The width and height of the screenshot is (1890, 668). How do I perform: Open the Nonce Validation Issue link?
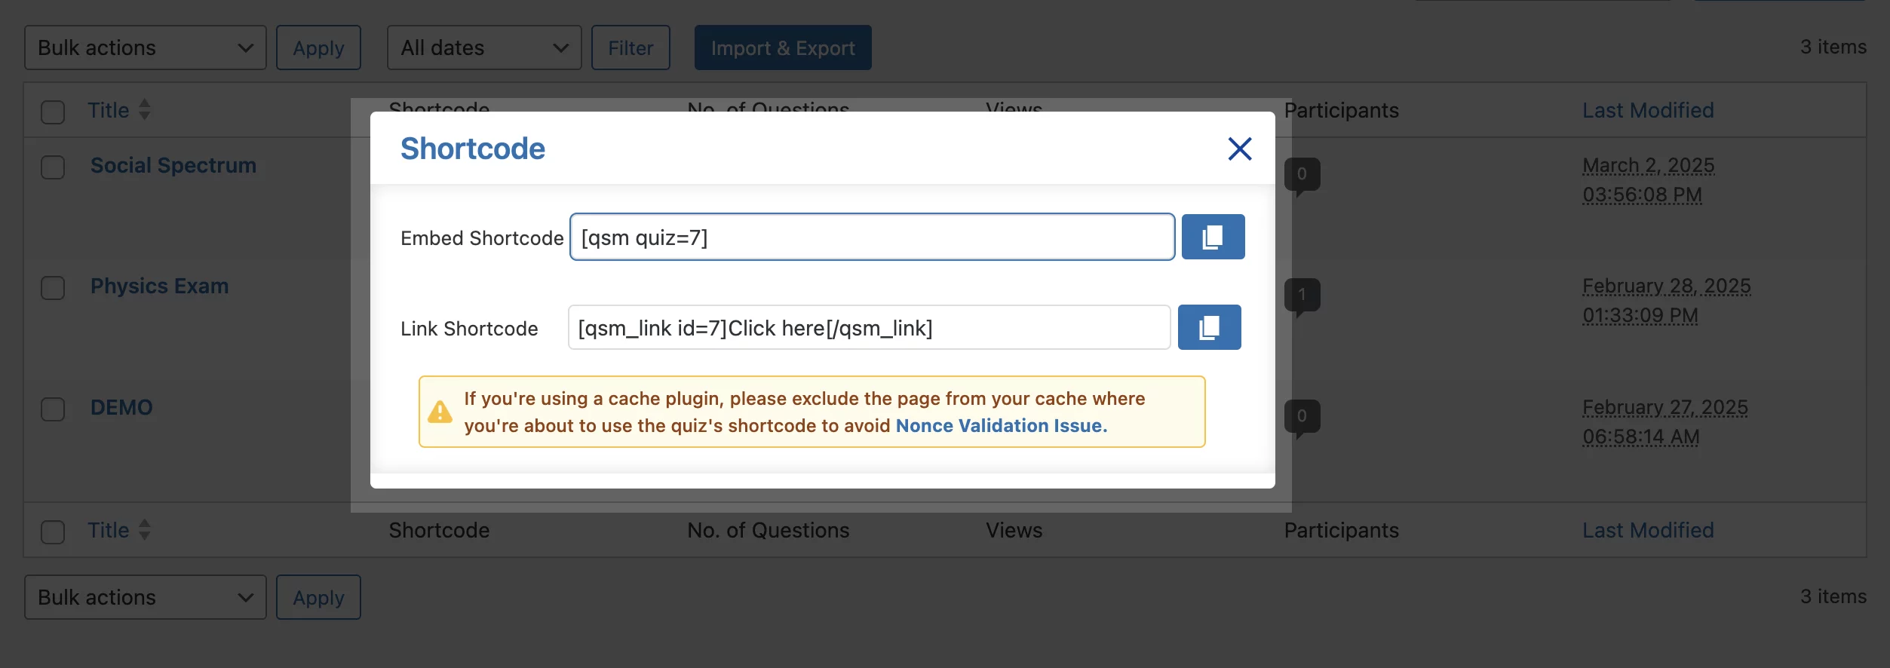pyautogui.click(x=1001, y=426)
